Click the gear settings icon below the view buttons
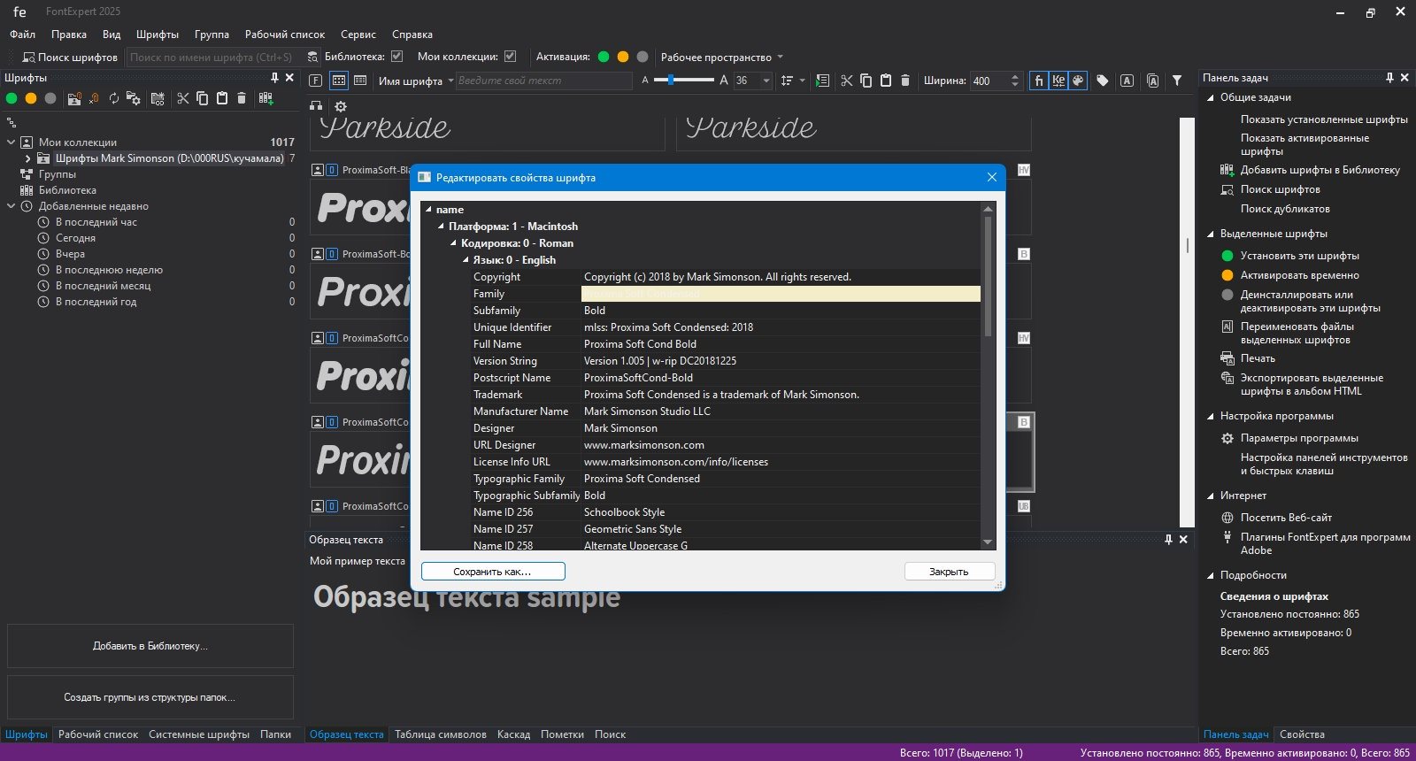The width and height of the screenshot is (1416, 761). pos(341,106)
